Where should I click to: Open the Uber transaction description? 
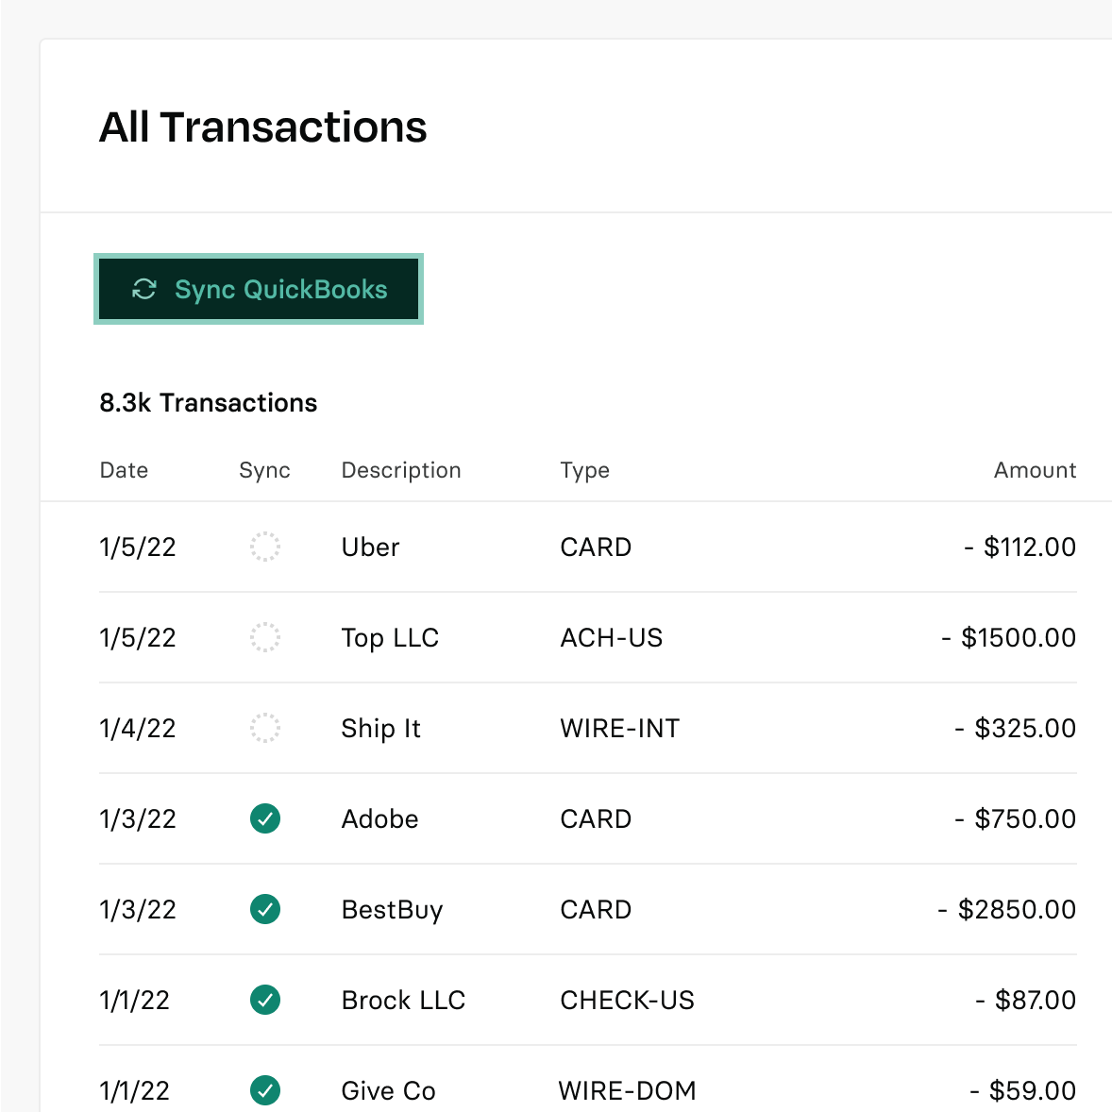point(370,548)
